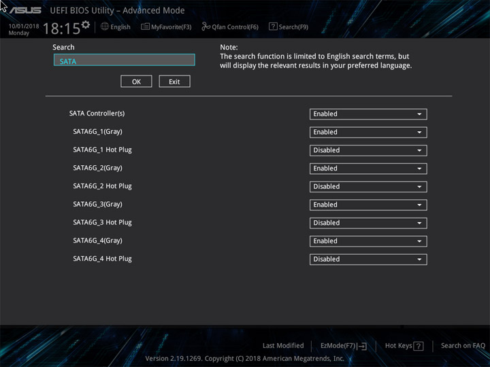The image size is (490, 367).
Task: Click the EzMode(F7) switch arrow icon
Action: pos(361,346)
